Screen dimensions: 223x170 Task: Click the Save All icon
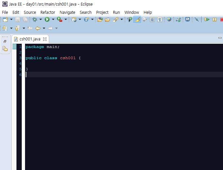25,19
